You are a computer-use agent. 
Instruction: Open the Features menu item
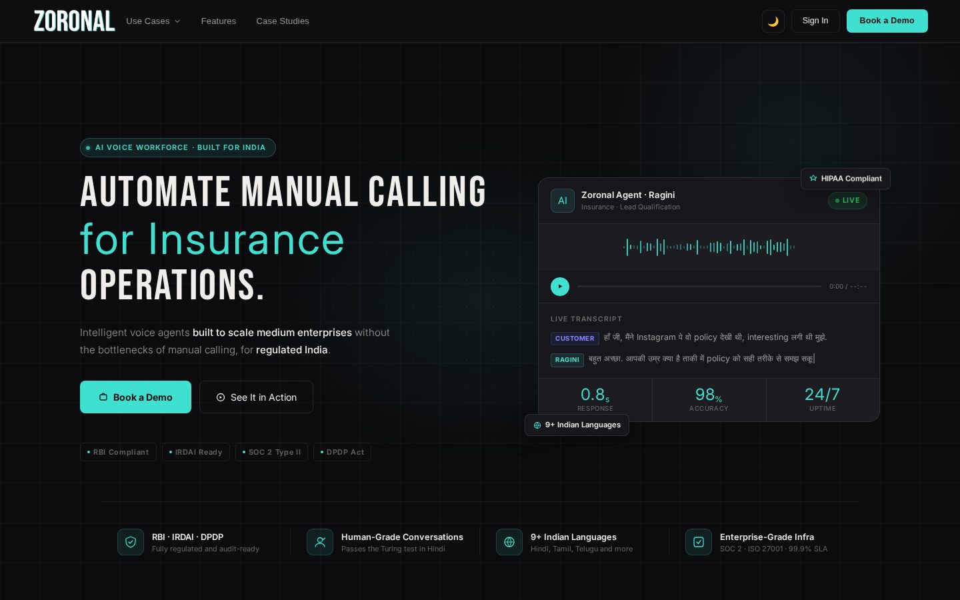pos(219,21)
